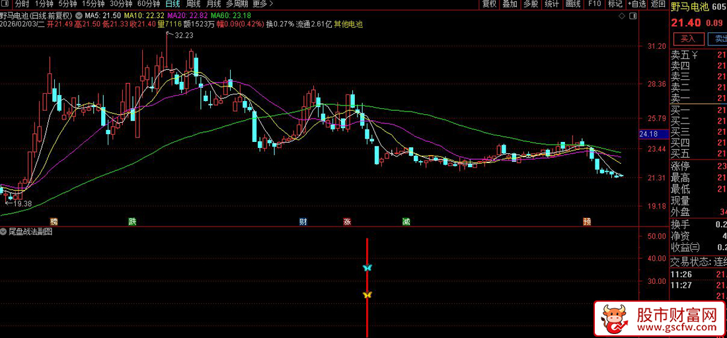This screenshot has width=727, height=338.
Task: Open the 财 event marker on the timeline
Action: (x=303, y=221)
